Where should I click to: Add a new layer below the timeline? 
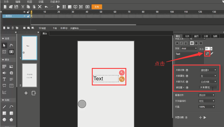click(4, 28)
